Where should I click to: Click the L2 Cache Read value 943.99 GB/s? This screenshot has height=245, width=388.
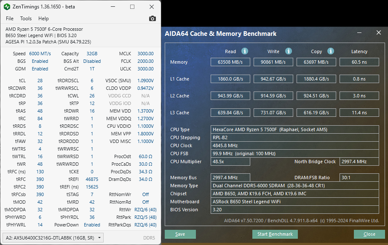230,96
